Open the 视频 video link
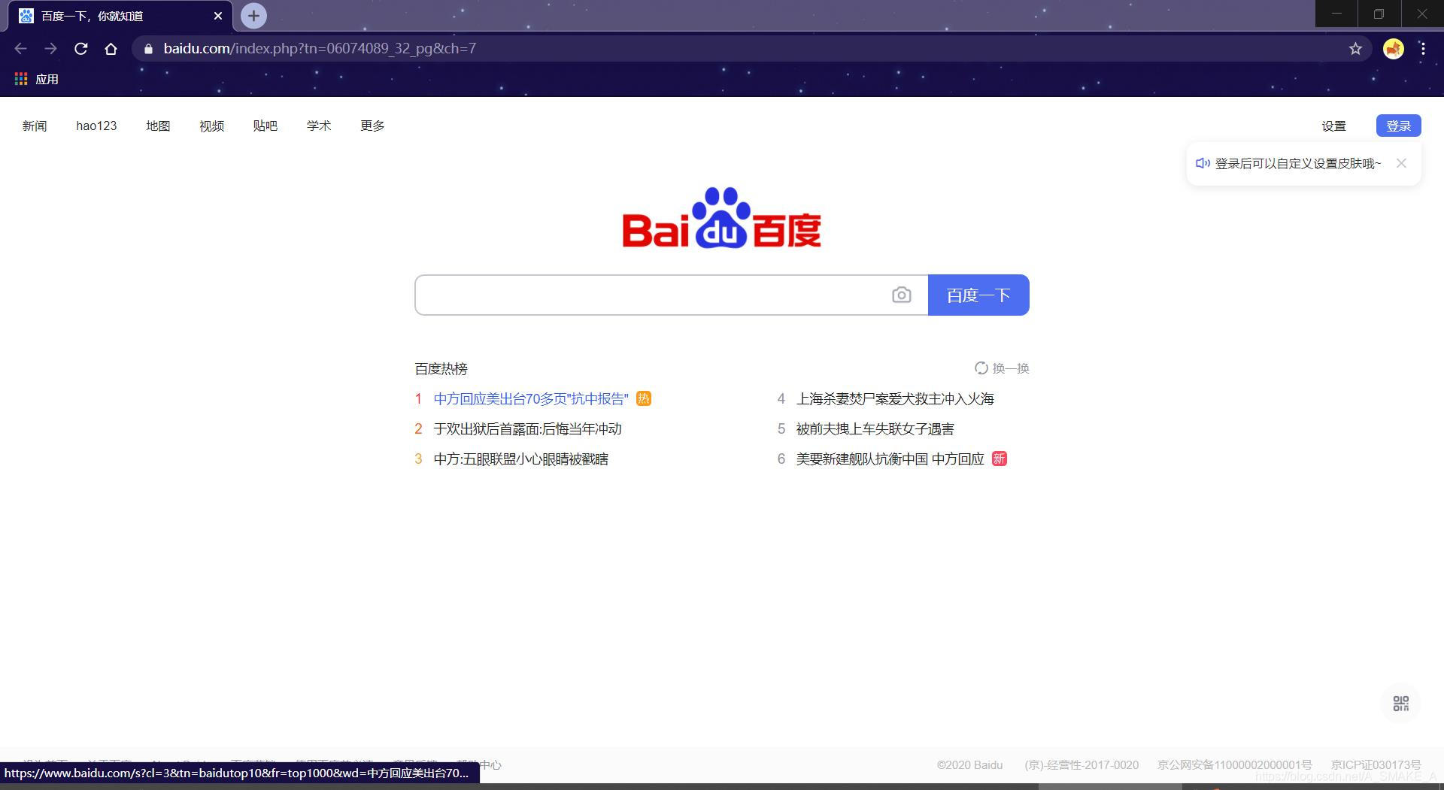The width and height of the screenshot is (1444, 790). 211,126
